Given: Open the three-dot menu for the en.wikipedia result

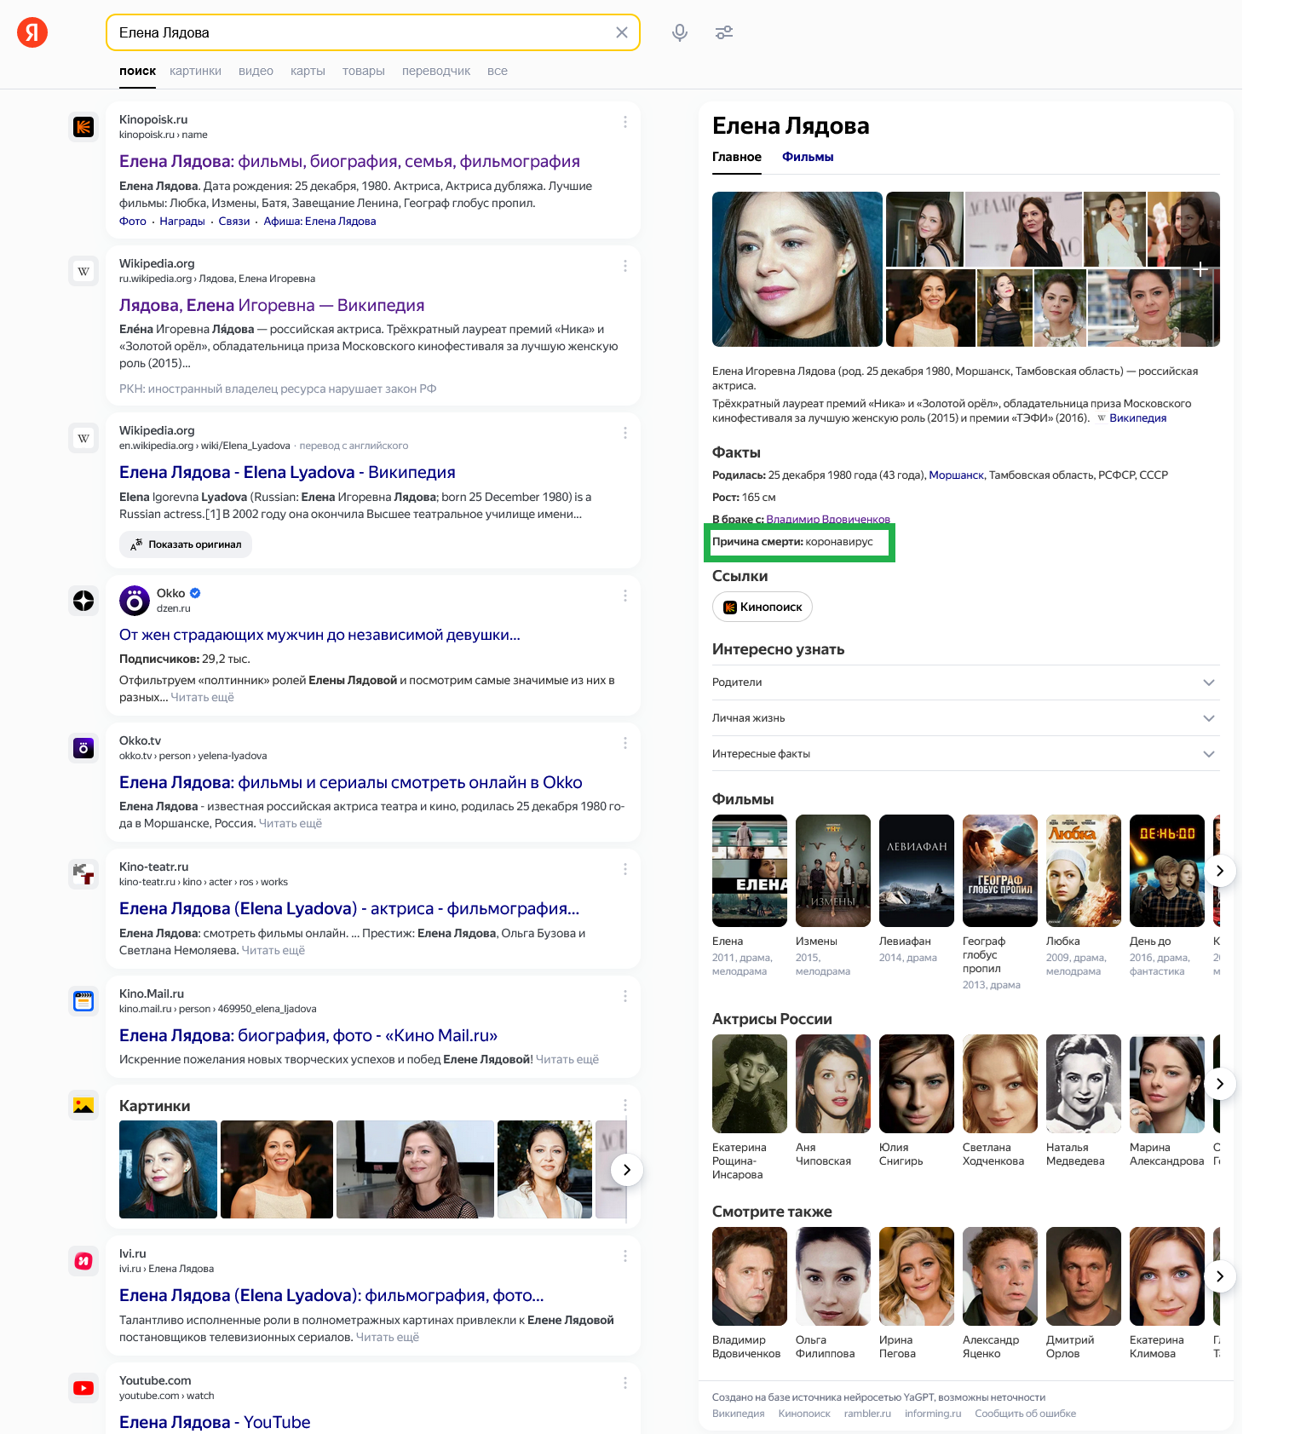Looking at the screenshot, I should tap(625, 433).
